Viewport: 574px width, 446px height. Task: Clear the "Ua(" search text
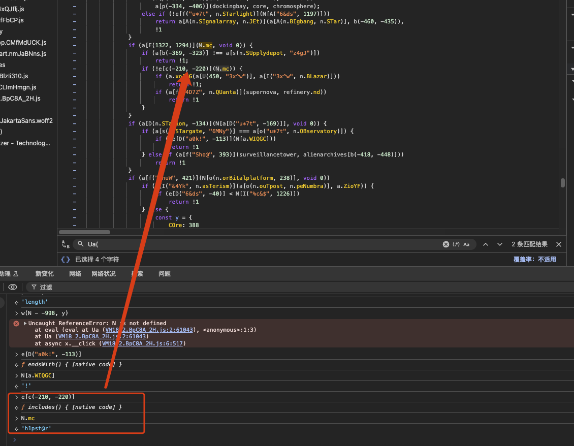(445, 244)
